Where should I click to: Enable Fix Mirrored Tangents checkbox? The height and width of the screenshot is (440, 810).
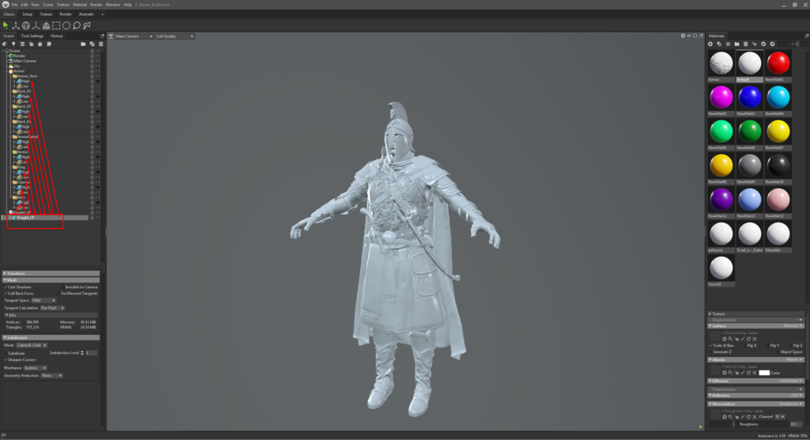click(x=59, y=294)
